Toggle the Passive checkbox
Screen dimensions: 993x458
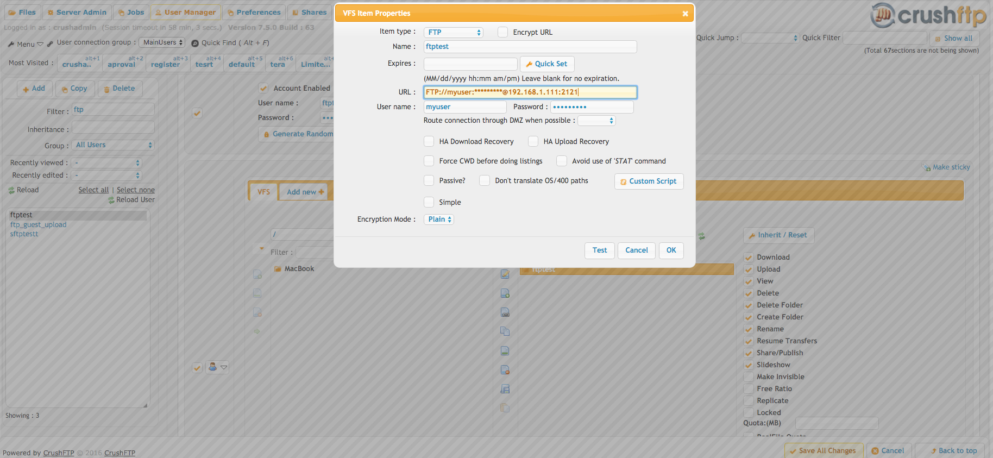pyautogui.click(x=429, y=181)
